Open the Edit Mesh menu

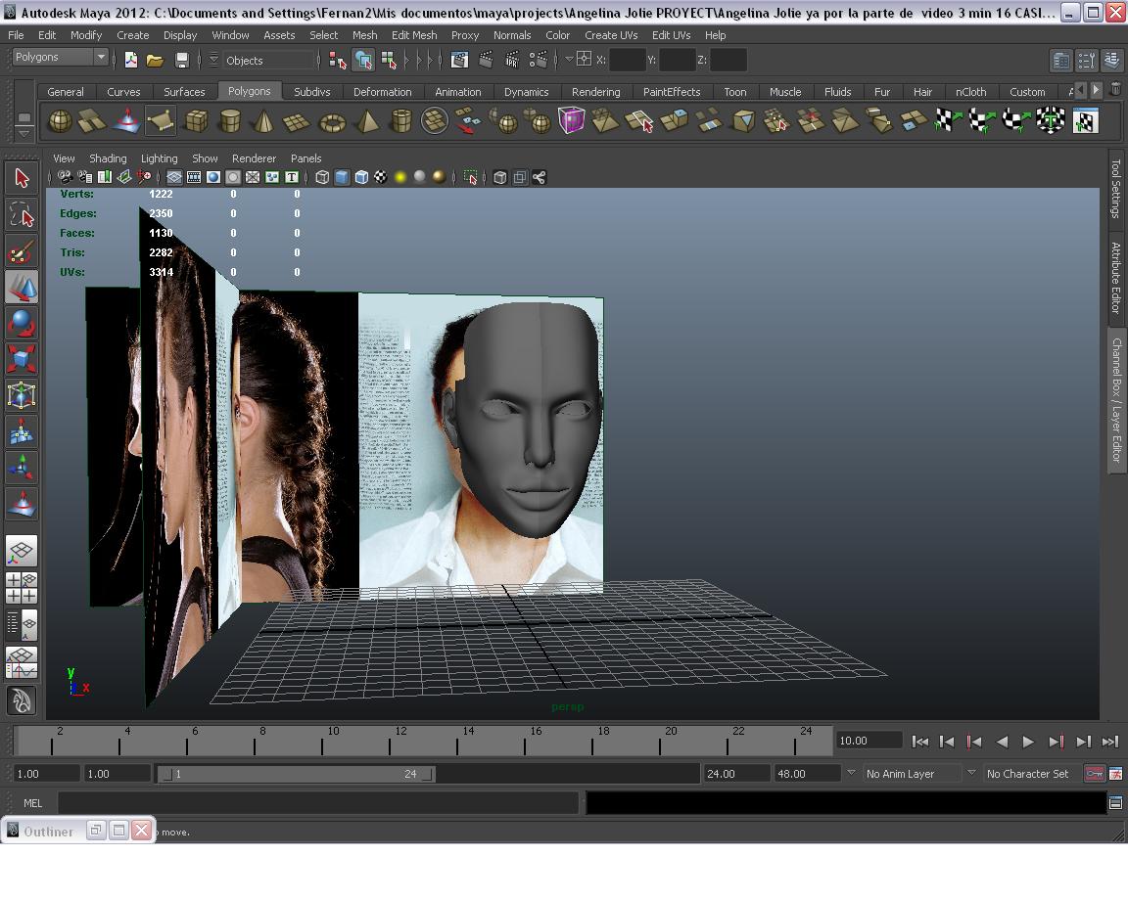click(413, 35)
